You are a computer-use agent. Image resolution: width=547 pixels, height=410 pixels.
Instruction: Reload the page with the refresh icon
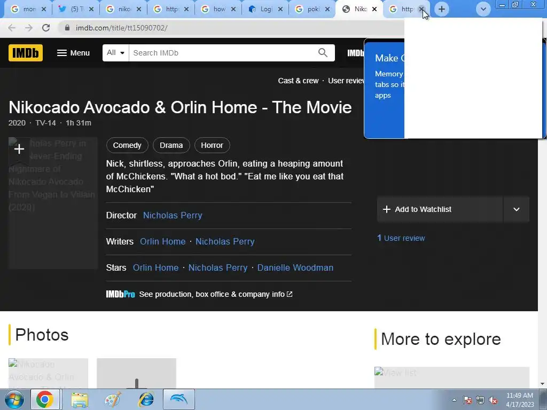[x=46, y=28]
